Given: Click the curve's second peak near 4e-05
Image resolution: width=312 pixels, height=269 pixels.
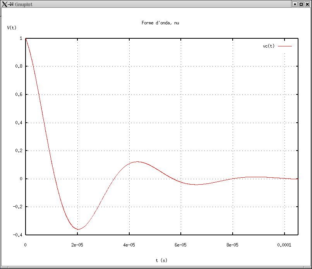Looking at the screenshot, I should click(137, 161).
